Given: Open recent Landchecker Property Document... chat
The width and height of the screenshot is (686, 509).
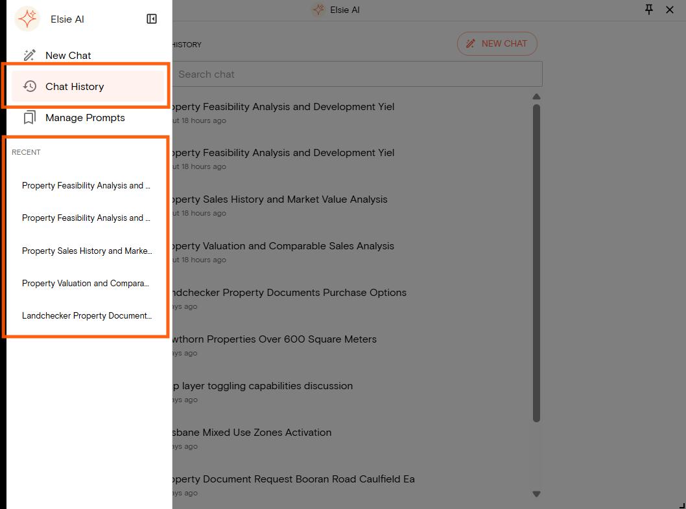Looking at the screenshot, I should 87,315.
